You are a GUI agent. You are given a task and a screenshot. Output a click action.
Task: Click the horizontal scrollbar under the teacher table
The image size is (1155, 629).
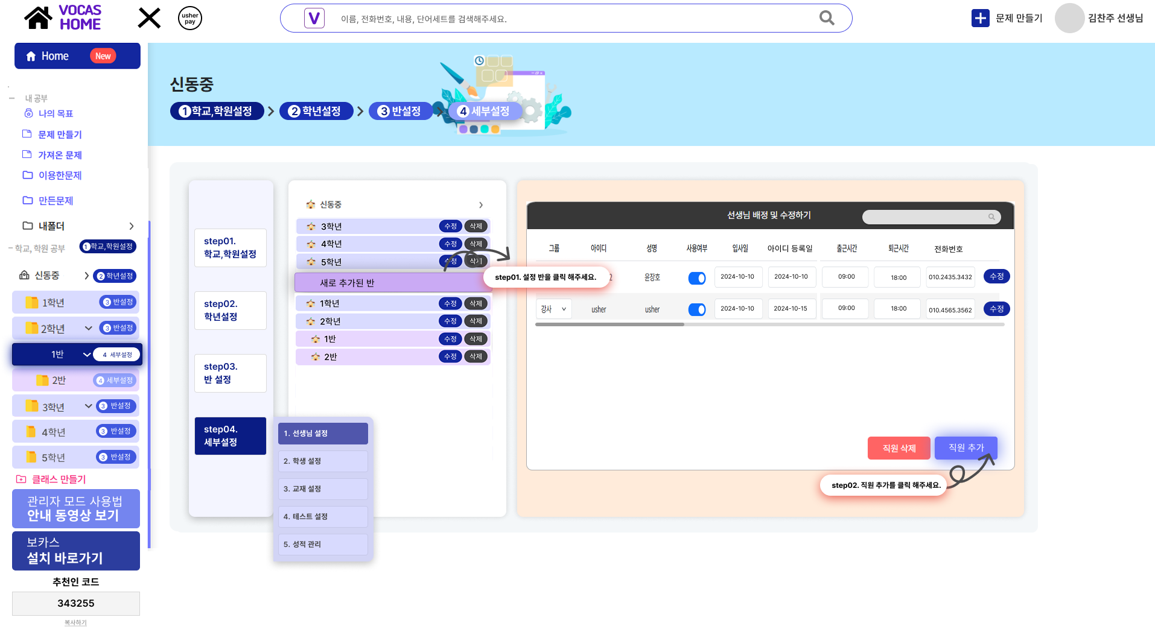pyautogui.click(x=609, y=324)
